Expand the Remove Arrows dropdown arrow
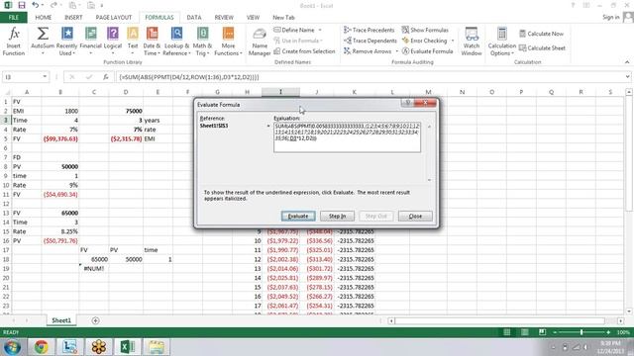Screen dimensions: 634x356 [396, 51]
